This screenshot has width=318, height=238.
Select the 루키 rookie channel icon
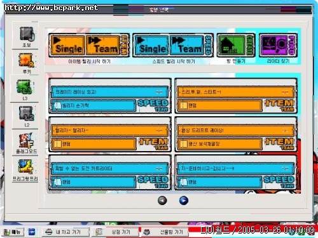coord(27,60)
